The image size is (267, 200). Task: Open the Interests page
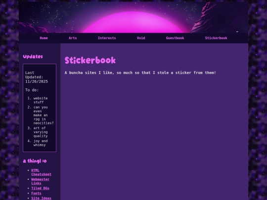click(x=107, y=38)
